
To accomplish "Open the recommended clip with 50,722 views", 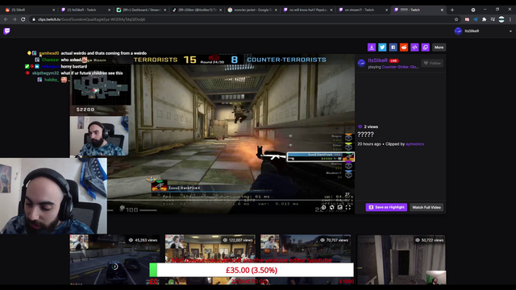I will [402, 259].
